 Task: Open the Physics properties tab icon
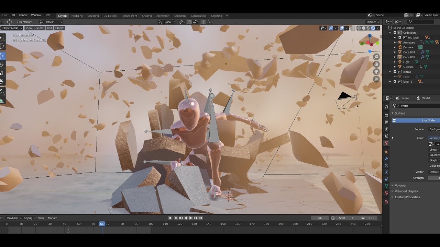coord(386,172)
